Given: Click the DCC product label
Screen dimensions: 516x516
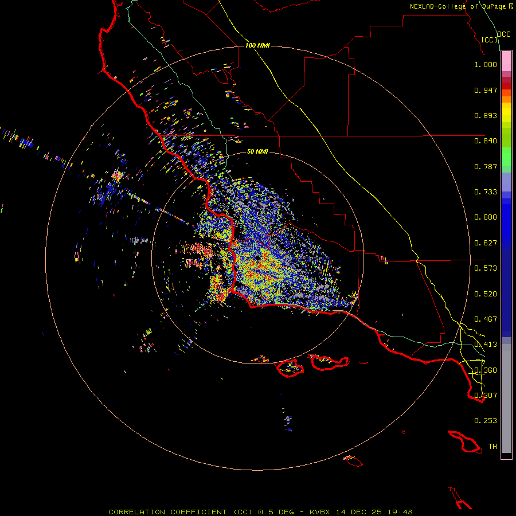Looking at the screenshot, I should point(503,34).
